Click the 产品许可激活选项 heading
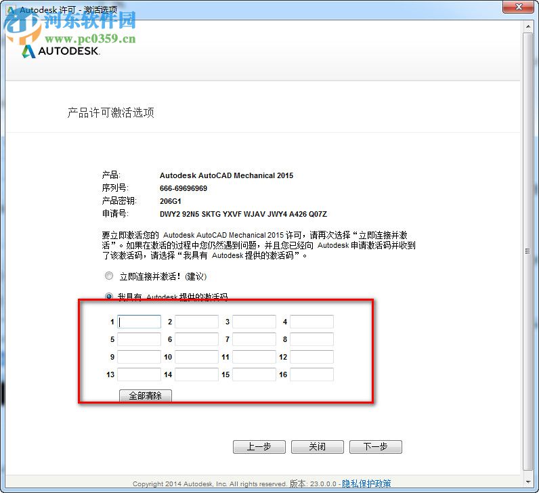This screenshot has width=539, height=493. [110, 112]
